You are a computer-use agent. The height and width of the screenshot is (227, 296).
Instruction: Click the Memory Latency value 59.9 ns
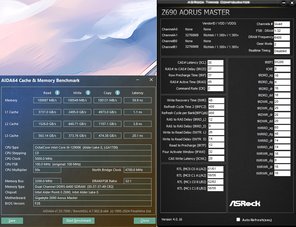click(x=138, y=100)
